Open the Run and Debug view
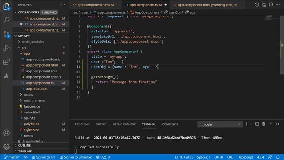 coord(6,48)
